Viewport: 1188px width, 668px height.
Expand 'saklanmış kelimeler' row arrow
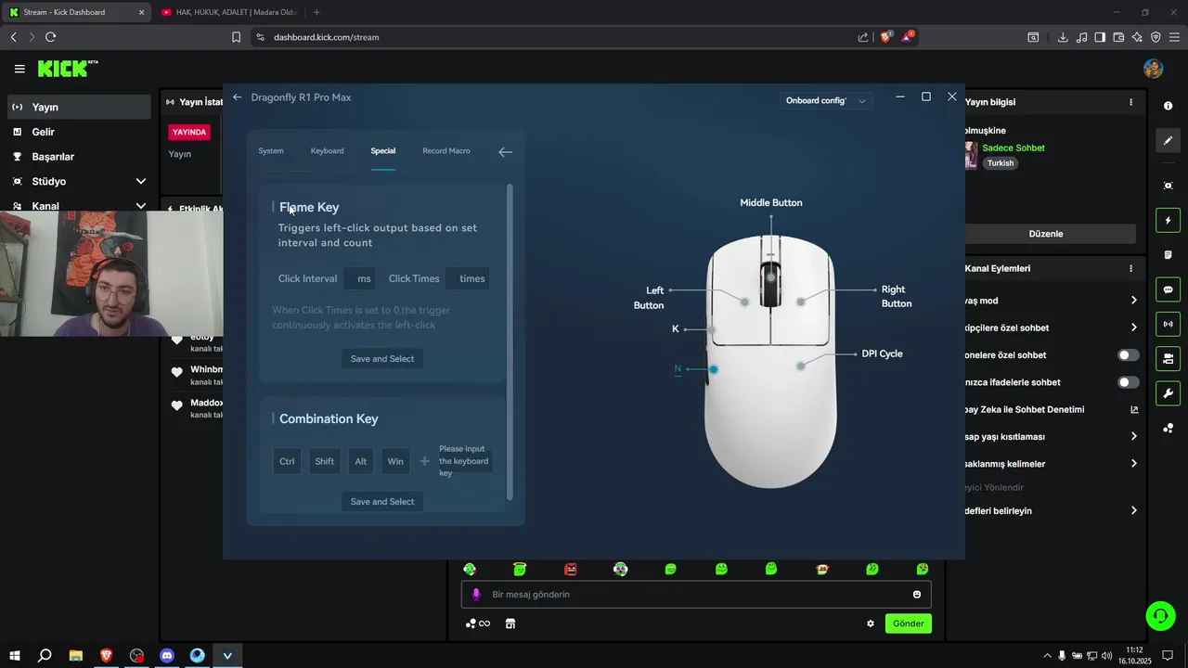click(1133, 464)
